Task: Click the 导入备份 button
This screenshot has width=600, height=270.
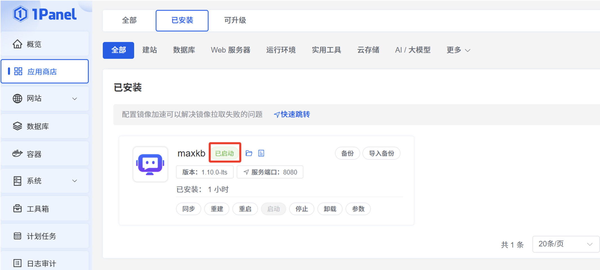Action: click(x=381, y=153)
